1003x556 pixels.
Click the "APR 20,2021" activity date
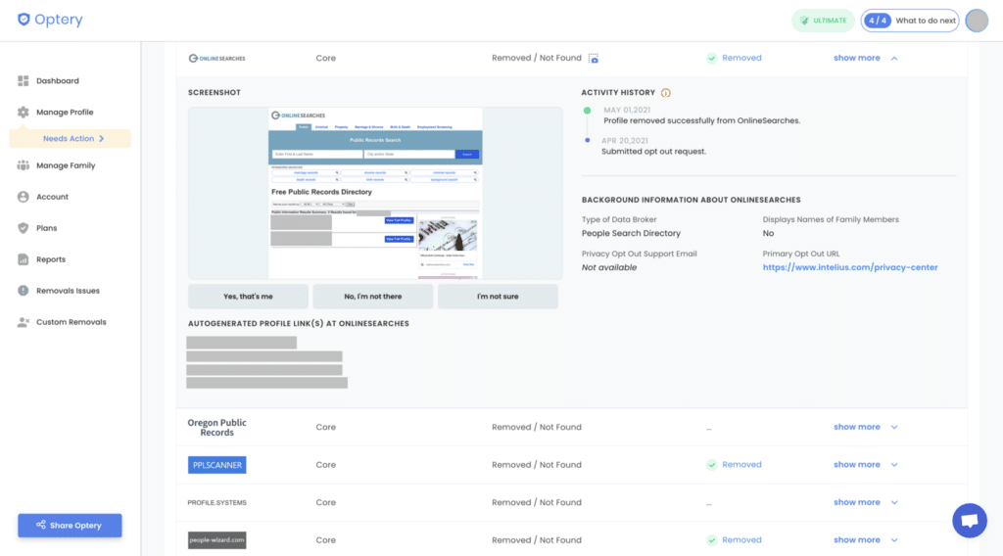pos(625,141)
